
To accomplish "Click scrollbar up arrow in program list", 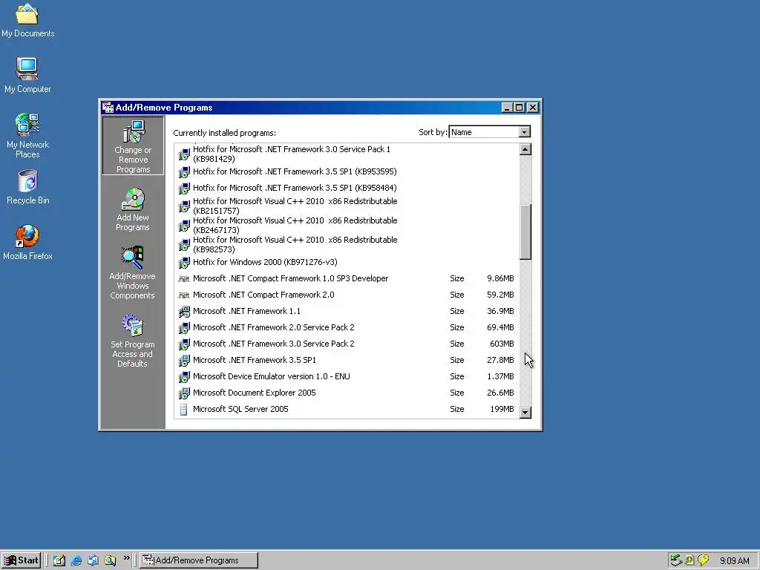I will pos(525,149).
